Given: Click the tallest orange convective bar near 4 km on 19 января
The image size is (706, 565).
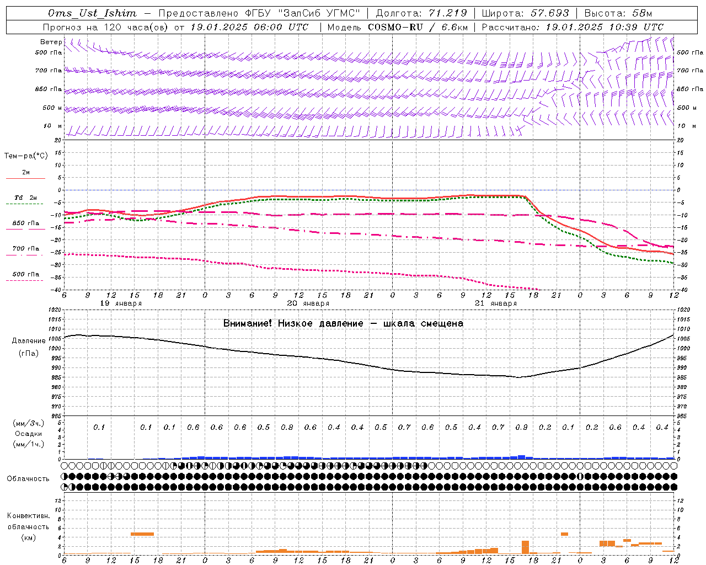Looking at the screenshot, I should click(x=142, y=534).
